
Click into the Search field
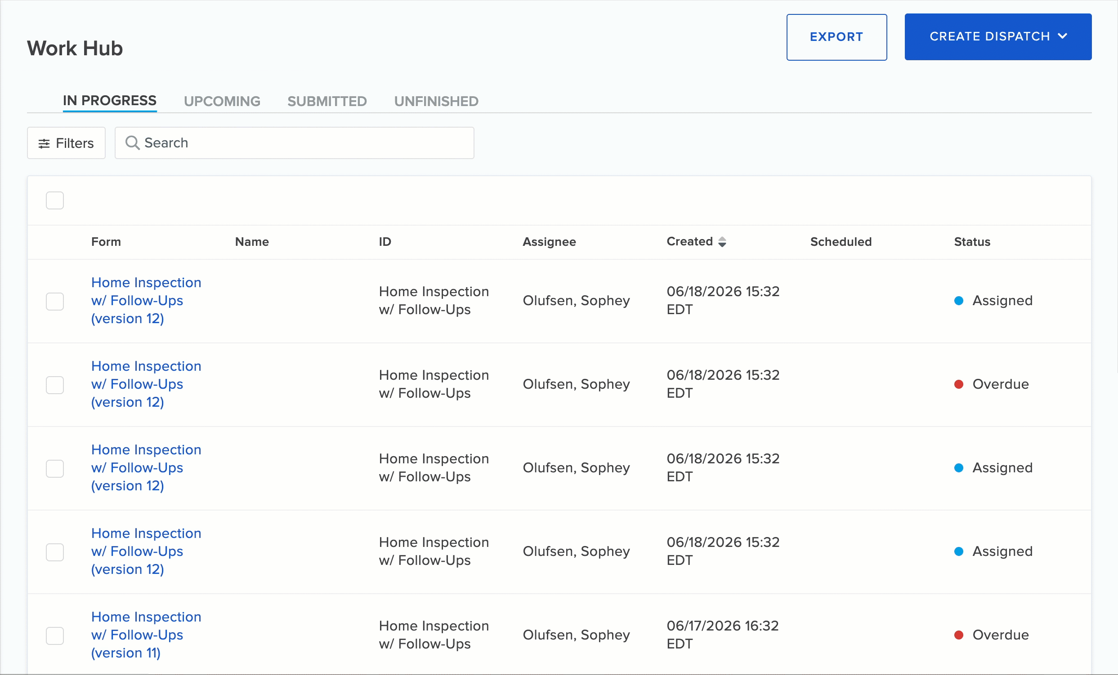point(294,143)
